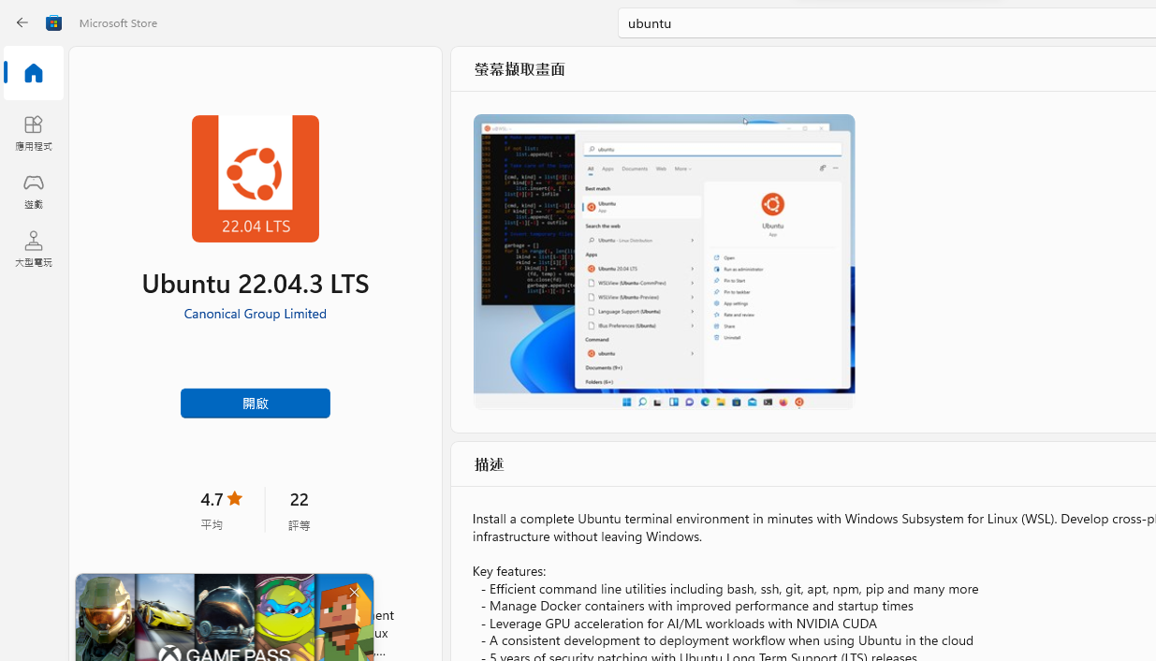
Task: Enlarge the Ubuntu screenshot thumbnail
Action: click(664, 261)
